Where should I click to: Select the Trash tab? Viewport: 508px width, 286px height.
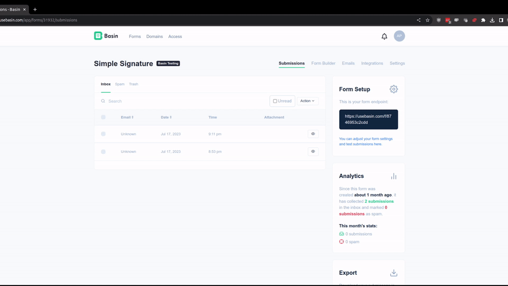tap(134, 84)
